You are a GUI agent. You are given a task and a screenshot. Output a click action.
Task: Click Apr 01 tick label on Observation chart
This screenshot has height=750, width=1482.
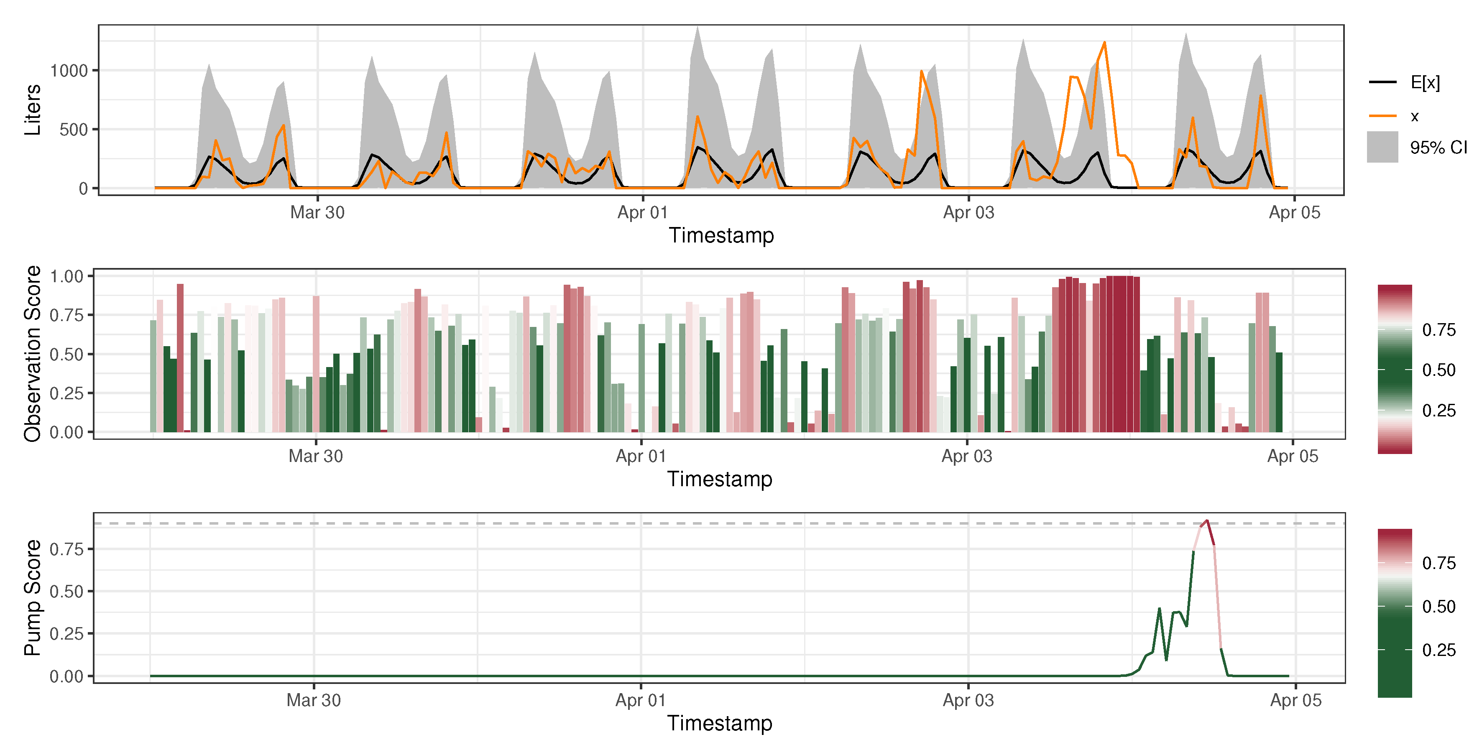641,456
